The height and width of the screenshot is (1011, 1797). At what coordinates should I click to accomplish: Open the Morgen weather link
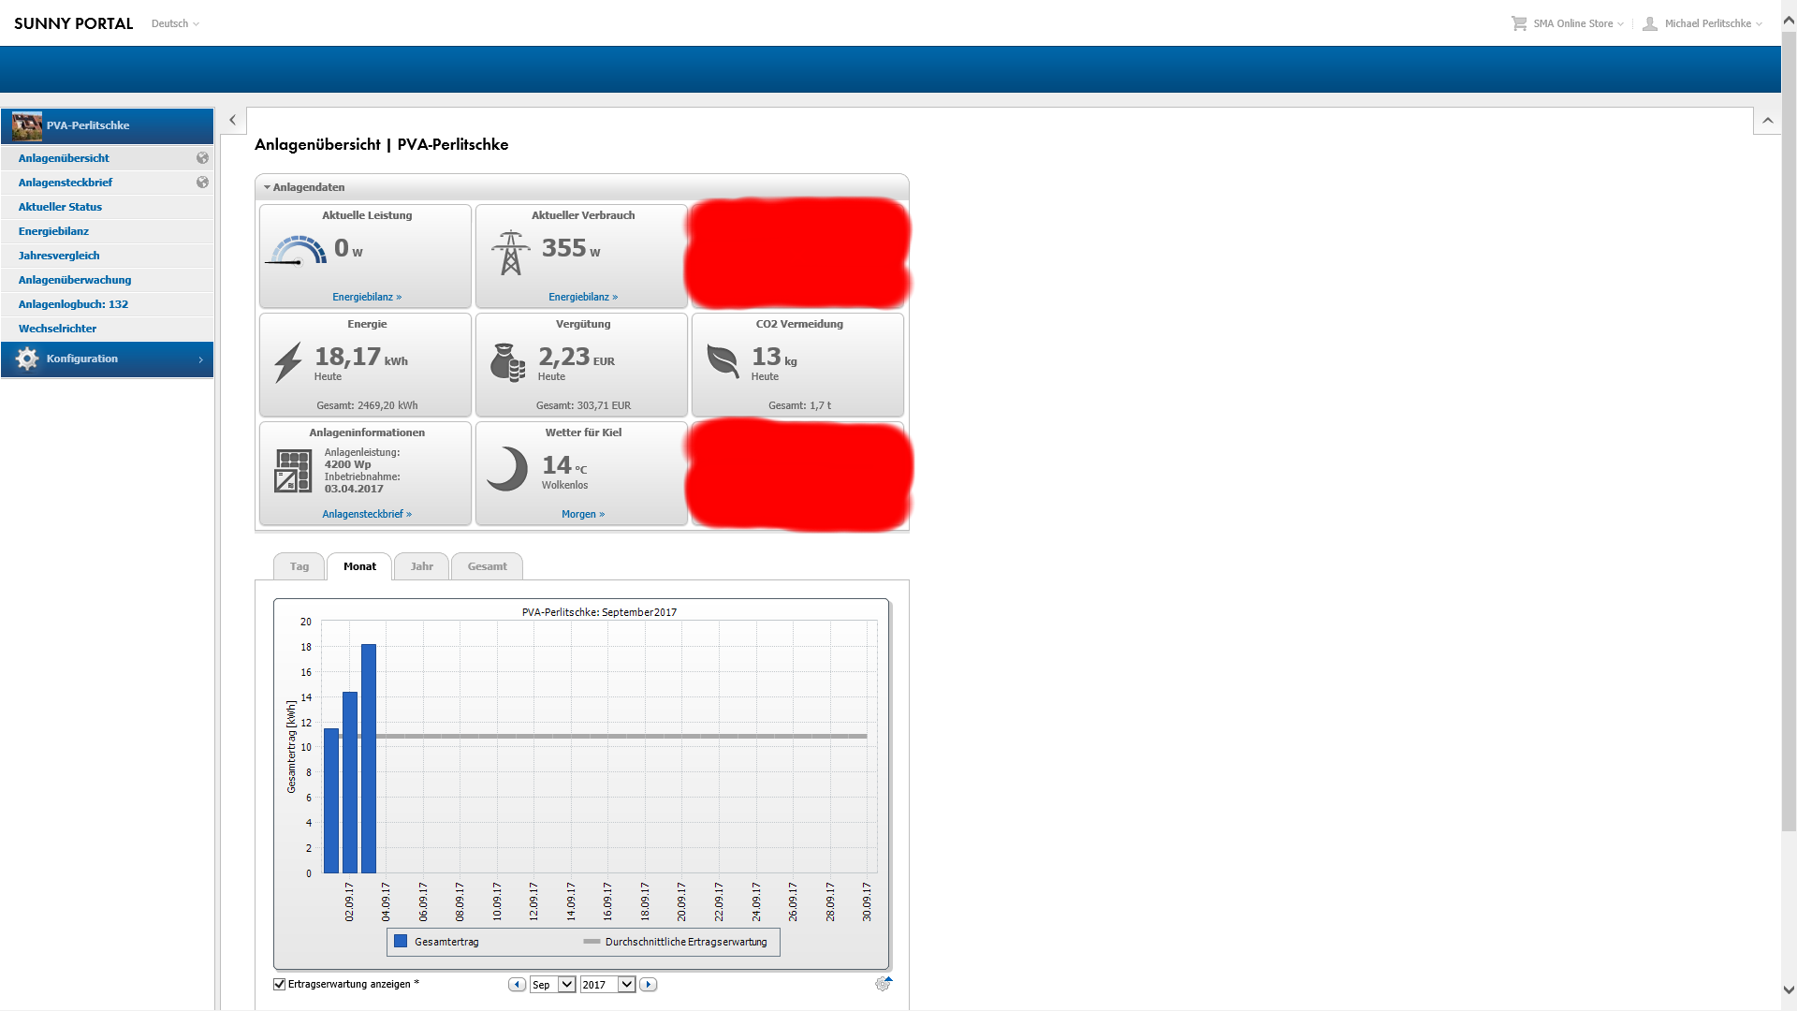click(582, 514)
